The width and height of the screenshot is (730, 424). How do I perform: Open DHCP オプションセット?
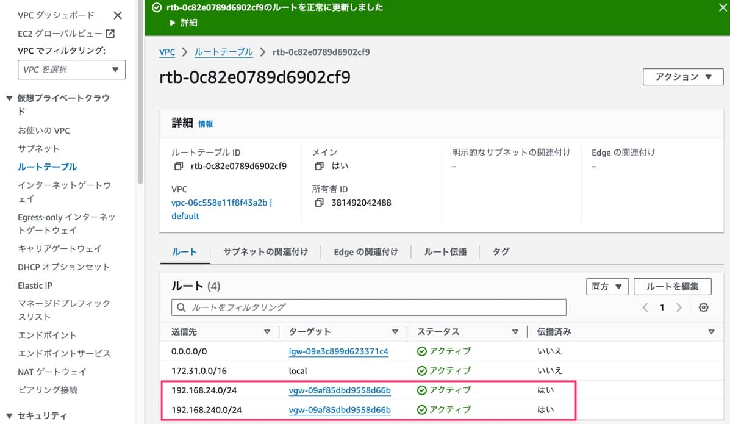pos(64,267)
